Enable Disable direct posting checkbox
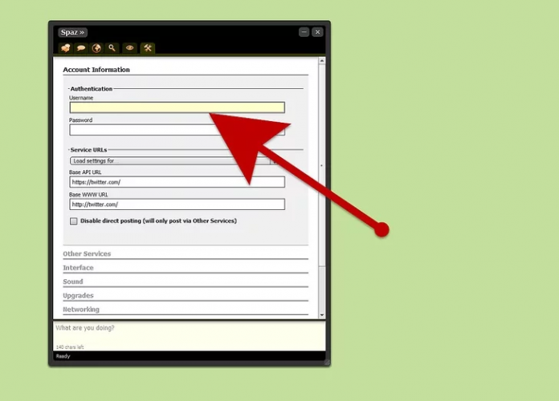This screenshot has width=559, height=401. click(74, 221)
